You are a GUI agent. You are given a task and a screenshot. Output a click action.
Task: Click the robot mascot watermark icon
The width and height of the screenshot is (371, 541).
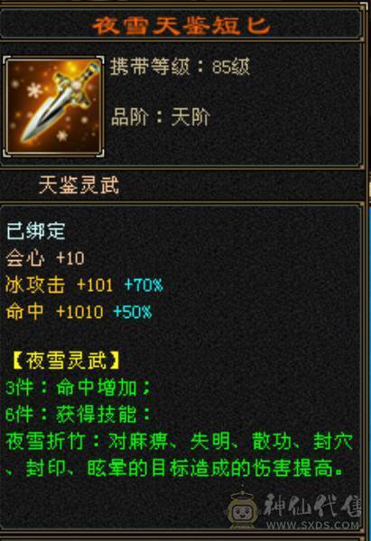pos(241,508)
